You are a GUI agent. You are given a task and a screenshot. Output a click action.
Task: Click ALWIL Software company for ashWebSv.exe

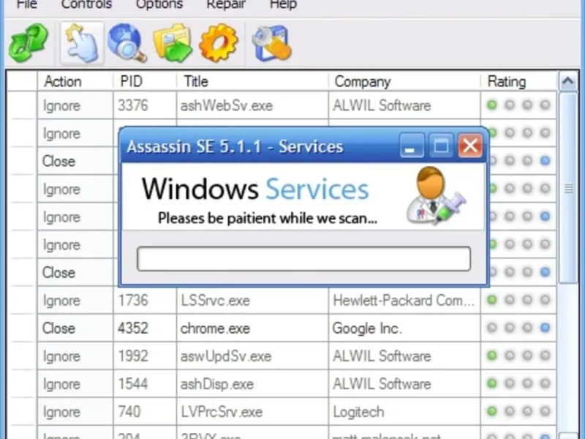click(404, 105)
